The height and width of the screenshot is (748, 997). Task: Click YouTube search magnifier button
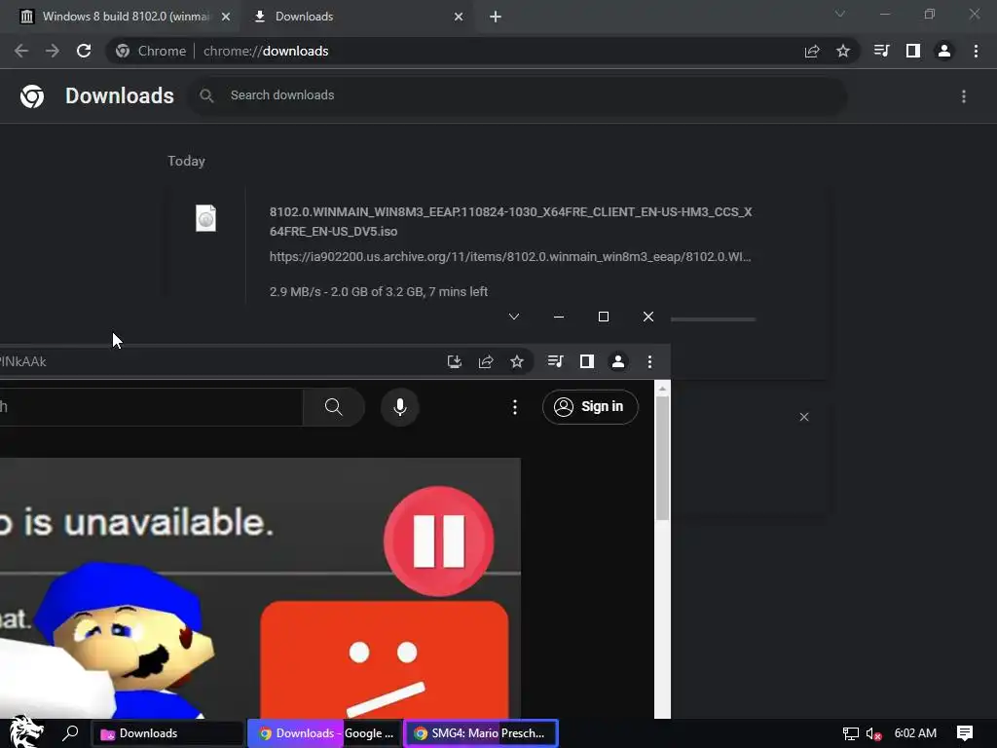tap(334, 407)
